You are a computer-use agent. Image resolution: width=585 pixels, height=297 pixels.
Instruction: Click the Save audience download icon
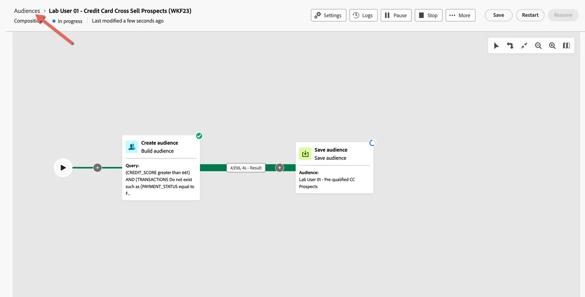305,154
